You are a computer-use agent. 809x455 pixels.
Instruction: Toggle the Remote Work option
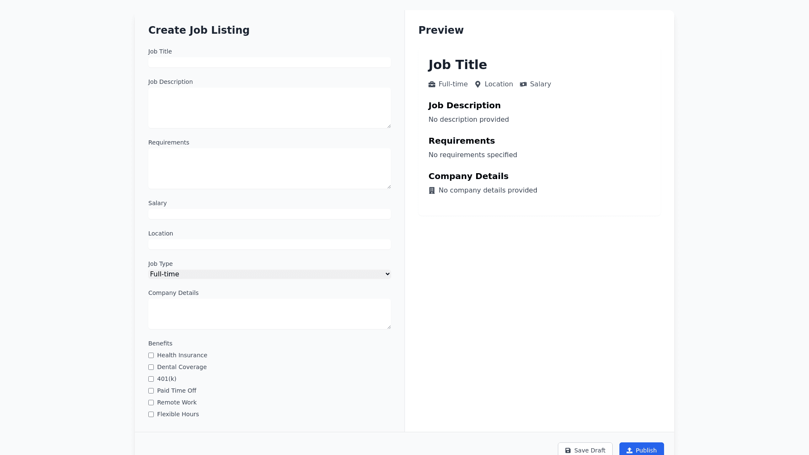pos(151,403)
